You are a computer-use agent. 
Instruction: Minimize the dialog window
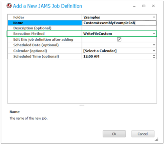(x=134, y=7)
